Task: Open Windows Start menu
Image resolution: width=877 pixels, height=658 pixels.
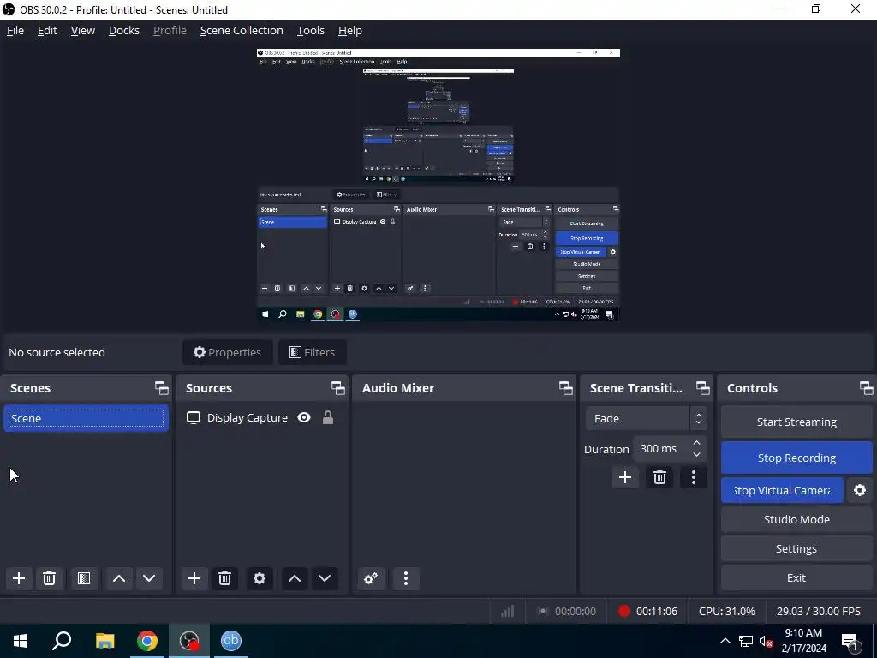Action: click(x=21, y=641)
